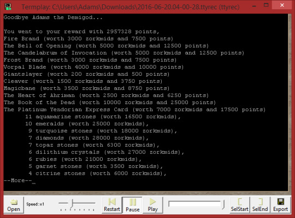
Task: Set selection end with SelEnd
Action: [x=260, y=205]
